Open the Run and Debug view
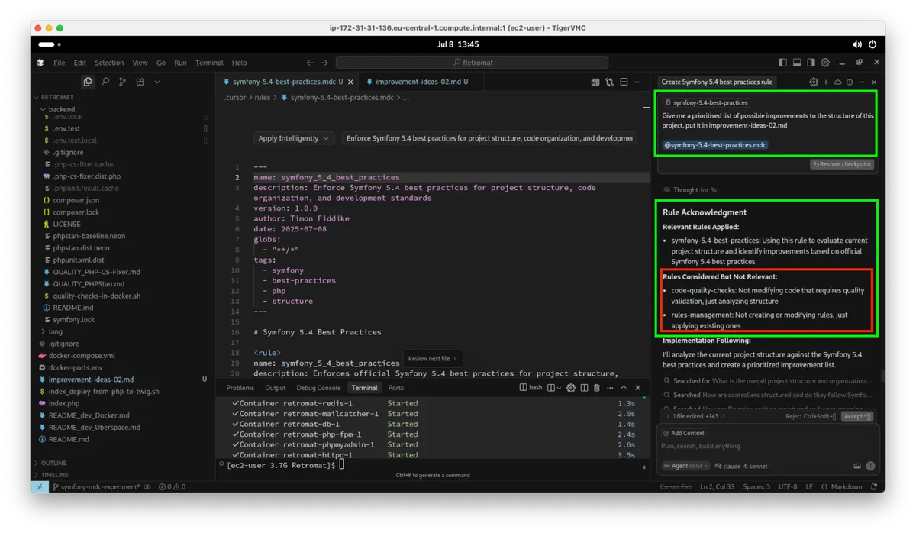The width and height of the screenshot is (916, 533). [156, 81]
